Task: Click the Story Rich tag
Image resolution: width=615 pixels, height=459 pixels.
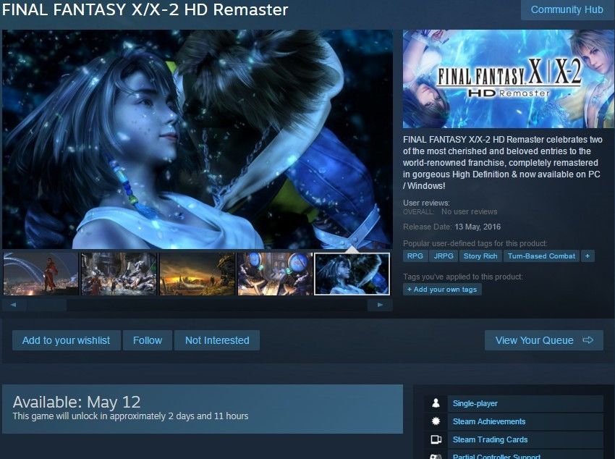Action: tap(480, 256)
